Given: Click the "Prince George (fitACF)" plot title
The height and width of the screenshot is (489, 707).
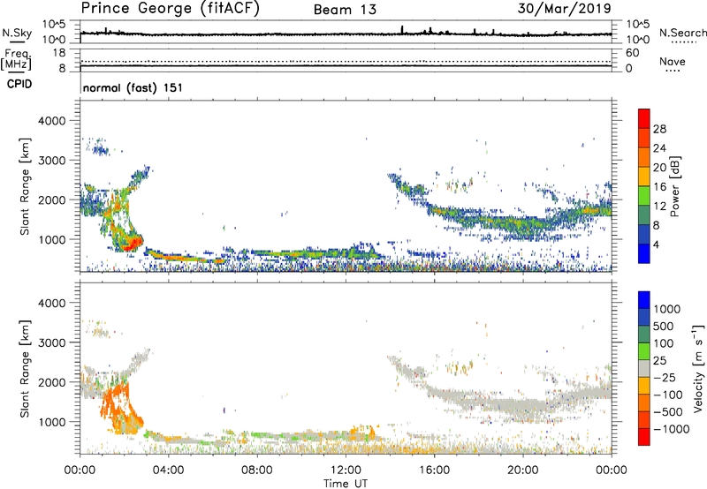Looking at the screenshot, I should 170,8.
